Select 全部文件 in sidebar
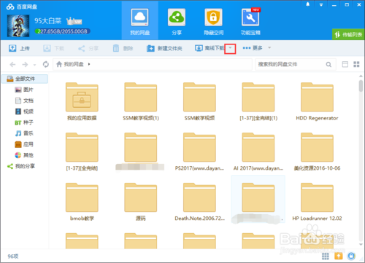The image size is (365, 263). click(25, 79)
